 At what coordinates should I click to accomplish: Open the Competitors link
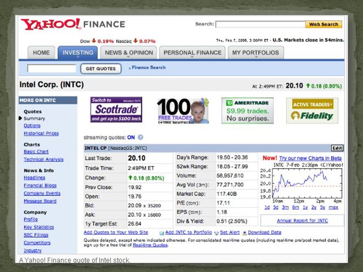click(37, 243)
